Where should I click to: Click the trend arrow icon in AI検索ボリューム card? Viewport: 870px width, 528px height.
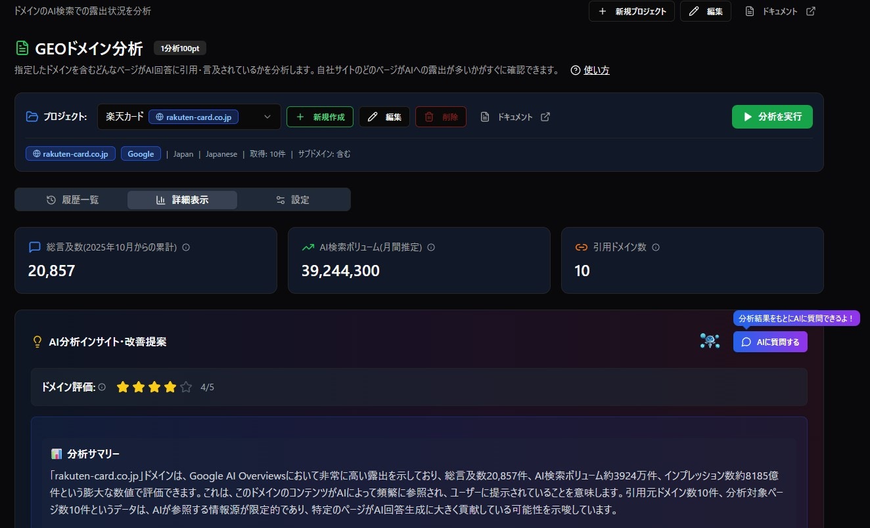(308, 247)
